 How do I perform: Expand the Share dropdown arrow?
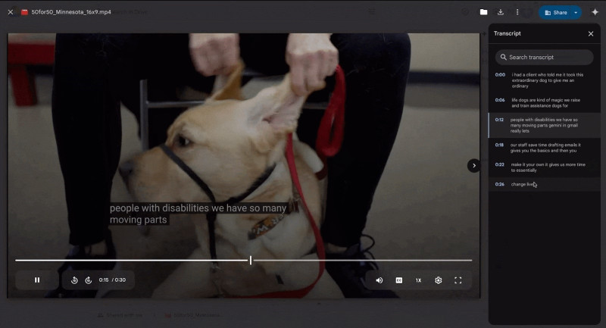pyautogui.click(x=576, y=12)
